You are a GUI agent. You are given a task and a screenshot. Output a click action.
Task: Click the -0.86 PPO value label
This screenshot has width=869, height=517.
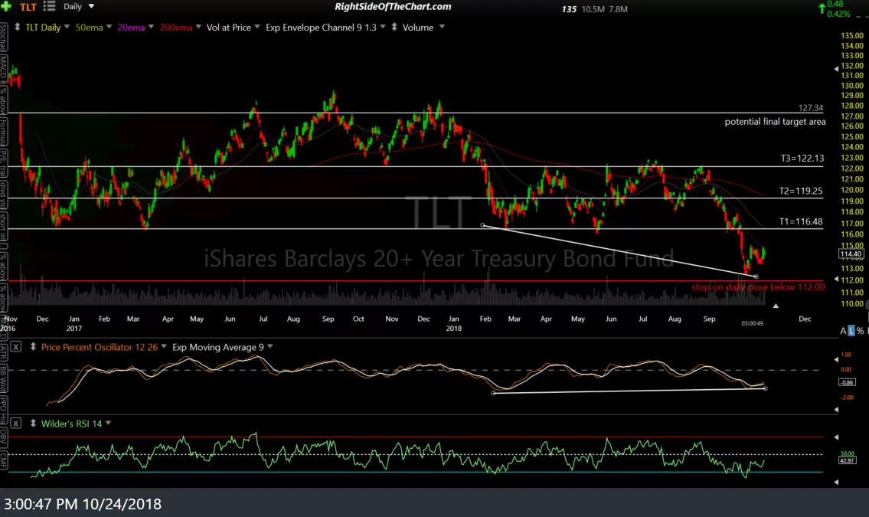[x=846, y=382]
